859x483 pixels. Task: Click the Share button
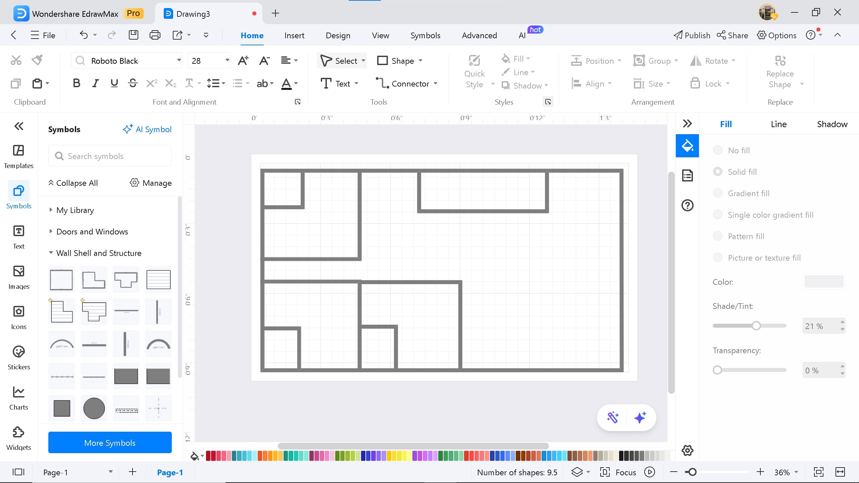click(x=732, y=35)
